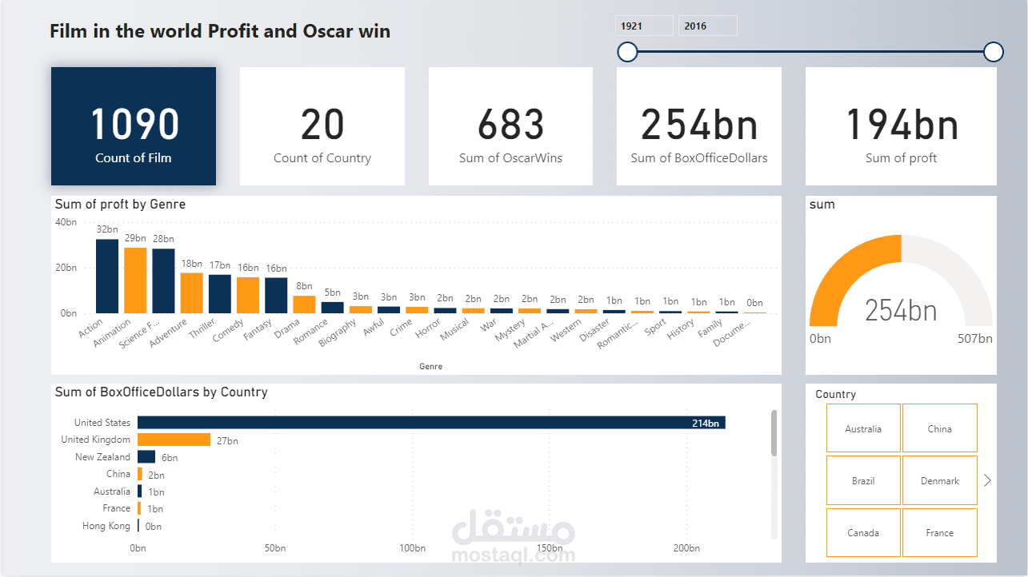This screenshot has height=577, width=1028.
Task: Click the Australia label in country chart
Action: [111, 491]
